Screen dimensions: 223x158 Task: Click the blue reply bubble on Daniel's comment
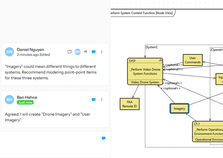point(94,52)
